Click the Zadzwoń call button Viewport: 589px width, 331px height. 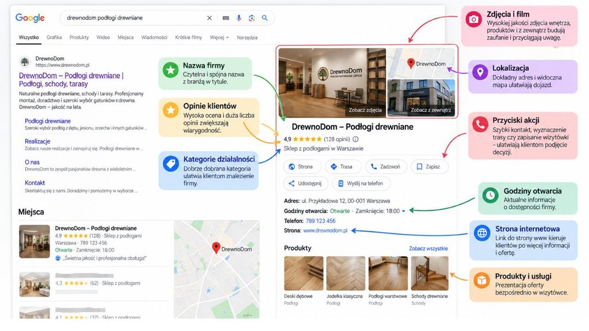coord(386,167)
